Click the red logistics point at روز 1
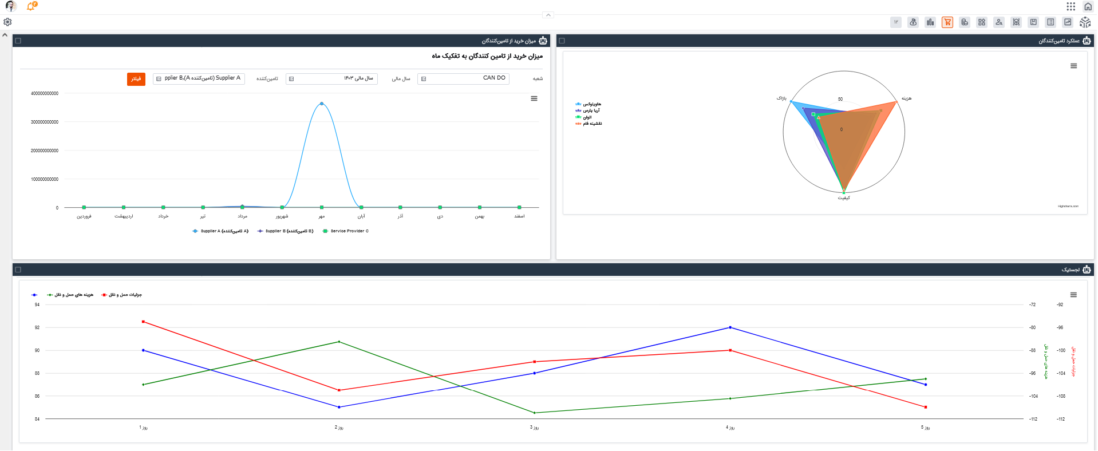Screen dimensions: 1098x451 143,322
